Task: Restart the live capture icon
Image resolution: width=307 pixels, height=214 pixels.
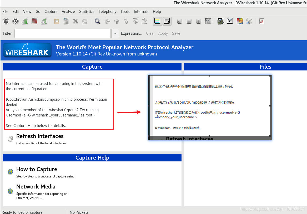Action: [44, 21]
